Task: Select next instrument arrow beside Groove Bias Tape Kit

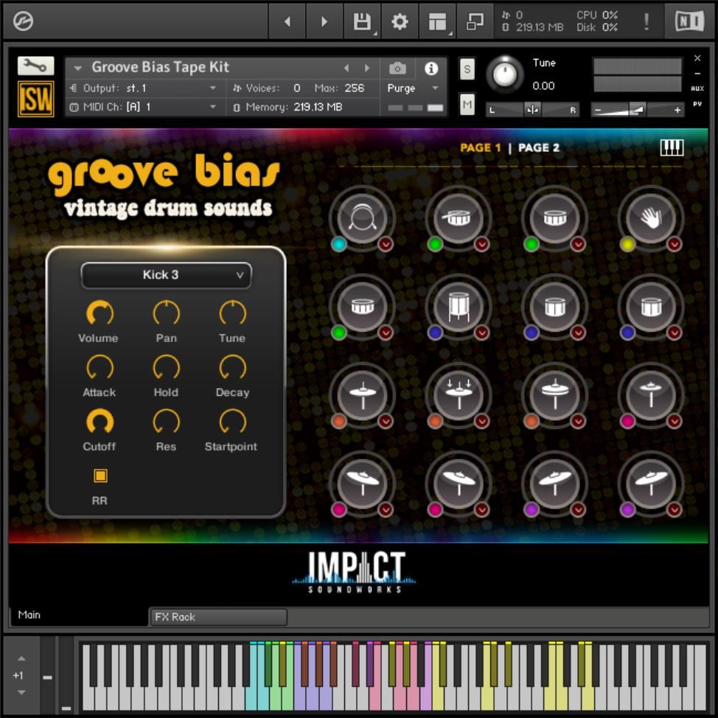Action: pos(367,69)
